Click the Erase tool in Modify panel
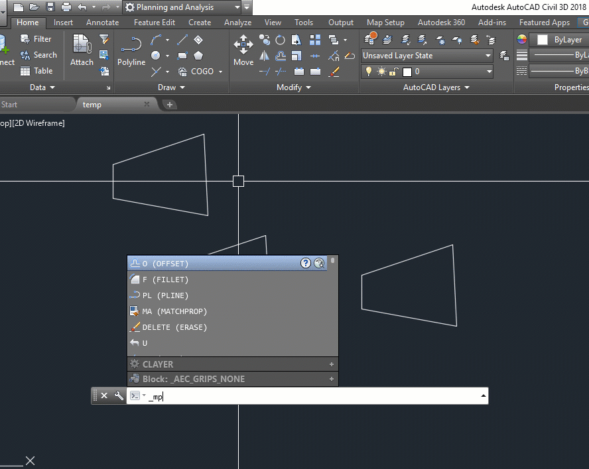Viewport: 589px width, 469px height. 334,72
